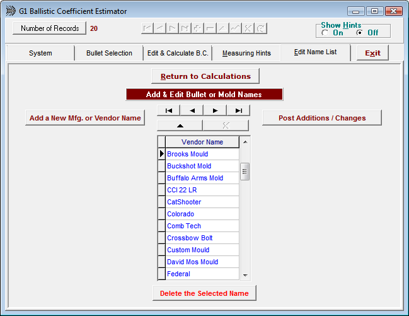The height and width of the screenshot is (316, 409).
Task: Click the records count value 20
Action: click(x=94, y=28)
